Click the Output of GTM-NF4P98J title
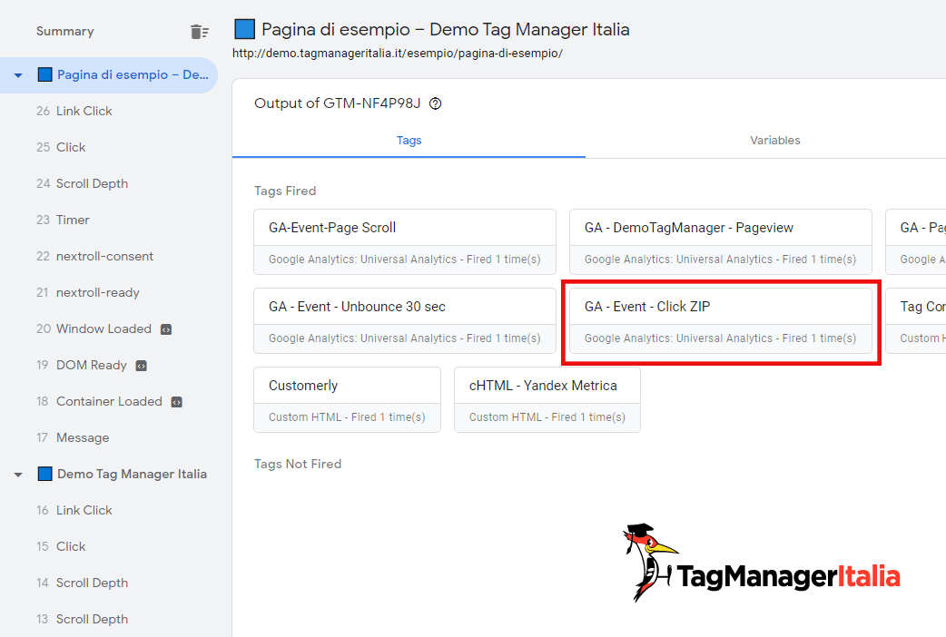The width and height of the screenshot is (946, 637). click(337, 103)
